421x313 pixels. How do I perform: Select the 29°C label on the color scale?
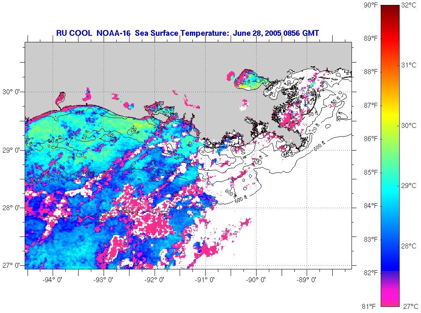[409, 185]
